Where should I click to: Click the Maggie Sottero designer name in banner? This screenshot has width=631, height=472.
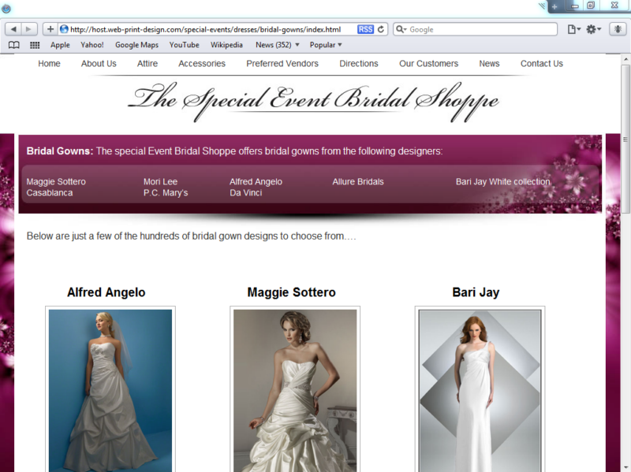click(x=56, y=182)
